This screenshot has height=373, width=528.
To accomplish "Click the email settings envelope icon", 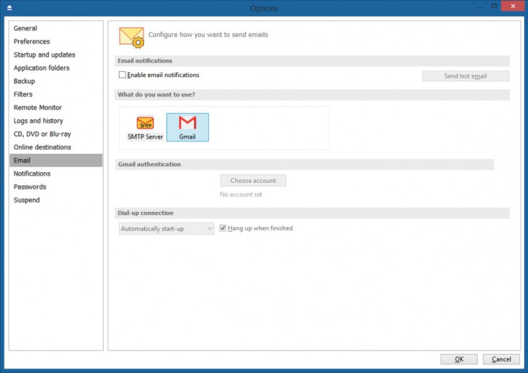I will coord(132,37).
